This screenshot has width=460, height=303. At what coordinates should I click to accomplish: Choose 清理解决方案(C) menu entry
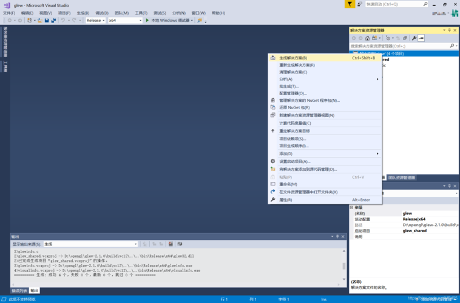pos(293,72)
